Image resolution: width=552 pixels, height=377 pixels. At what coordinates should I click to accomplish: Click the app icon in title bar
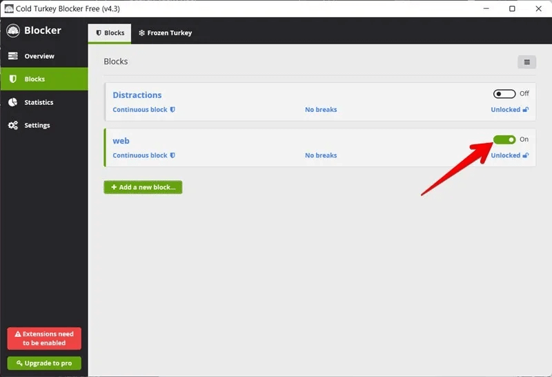click(9, 8)
